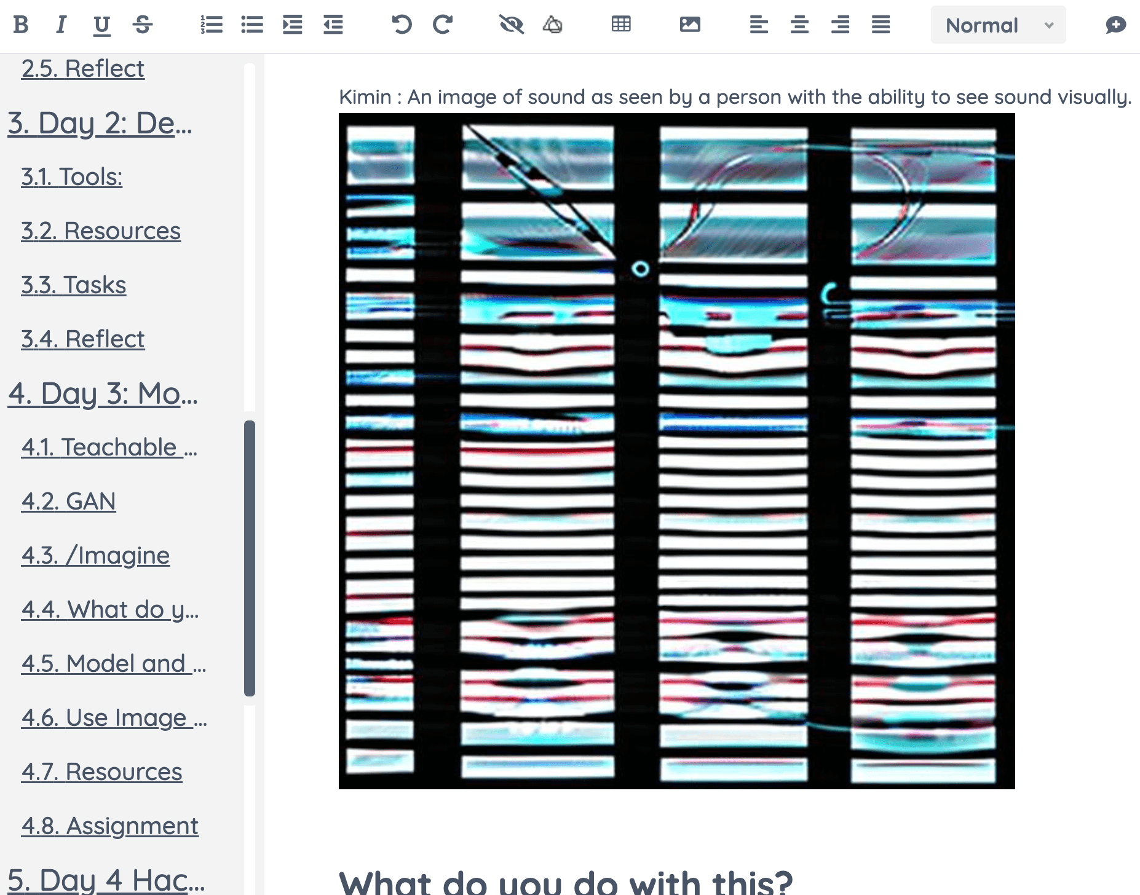The width and height of the screenshot is (1140, 895).
Task: Toggle strikethrough text style
Action: tap(143, 25)
